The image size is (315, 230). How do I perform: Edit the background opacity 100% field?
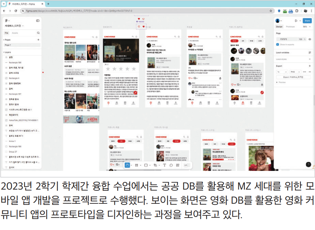[x=302, y=39]
